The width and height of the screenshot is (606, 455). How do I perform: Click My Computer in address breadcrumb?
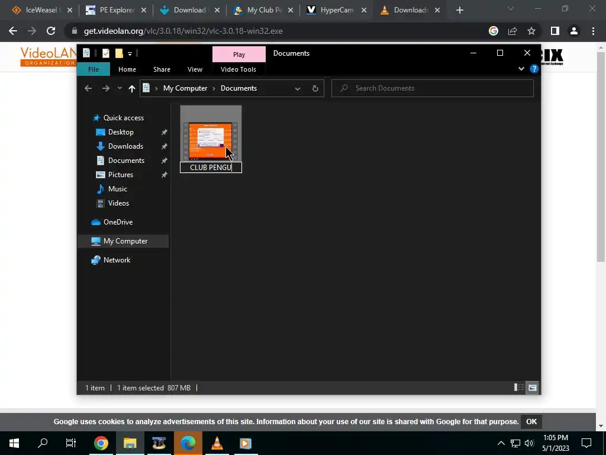[185, 88]
